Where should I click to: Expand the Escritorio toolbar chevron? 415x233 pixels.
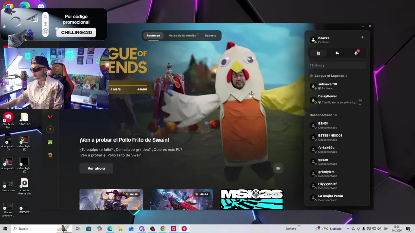click(x=299, y=226)
